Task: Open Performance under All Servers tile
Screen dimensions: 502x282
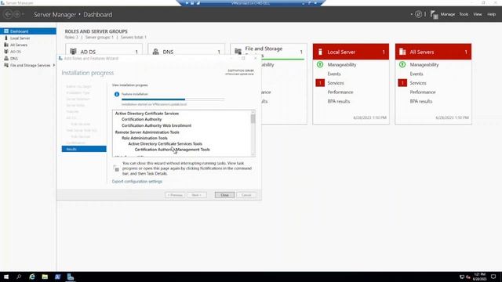Action: click(423, 92)
